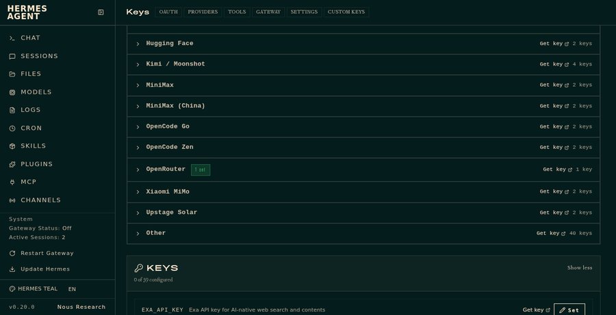Expand the MiniMax provider row
Image resolution: width=616 pixels, height=315 pixels.
[x=363, y=85]
